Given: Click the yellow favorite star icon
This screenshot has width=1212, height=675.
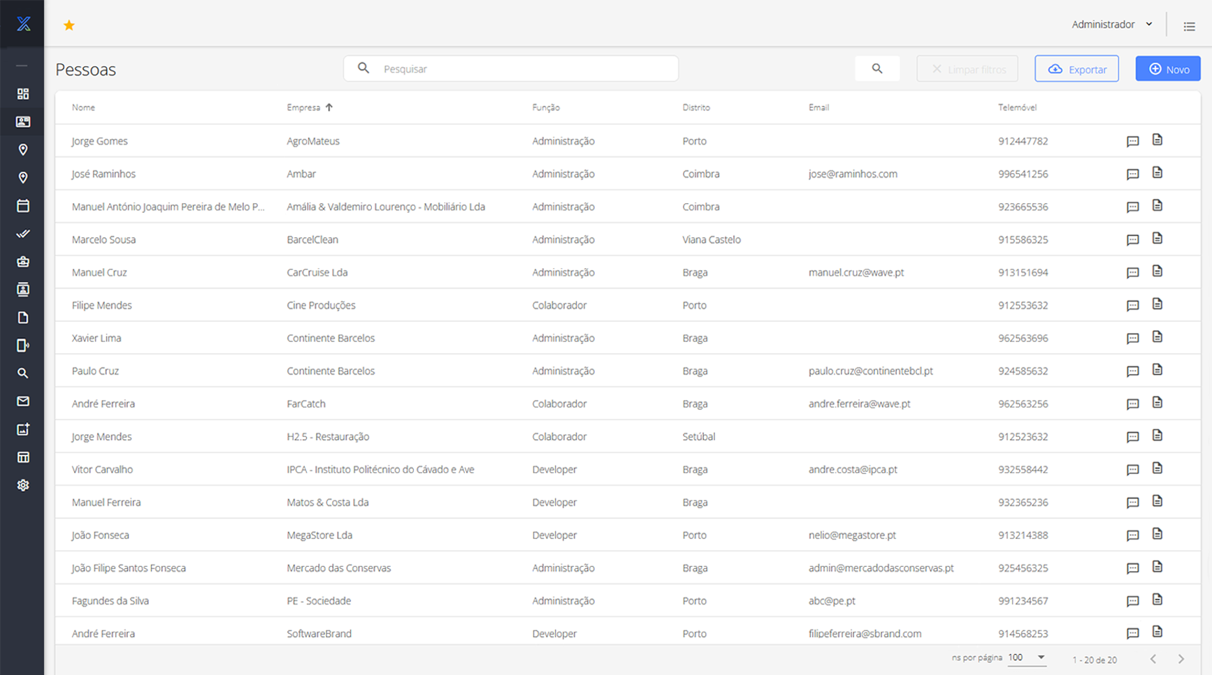Looking at the screenshot, I should (69, 26).
